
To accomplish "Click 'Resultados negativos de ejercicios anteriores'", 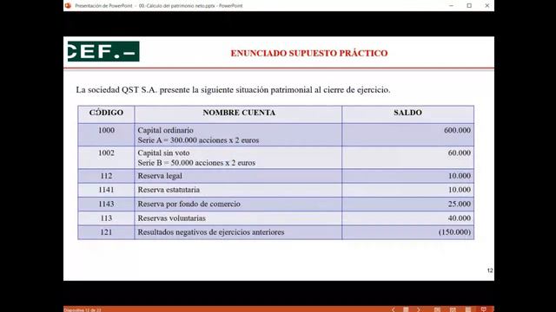I will [x=211, y=232].
